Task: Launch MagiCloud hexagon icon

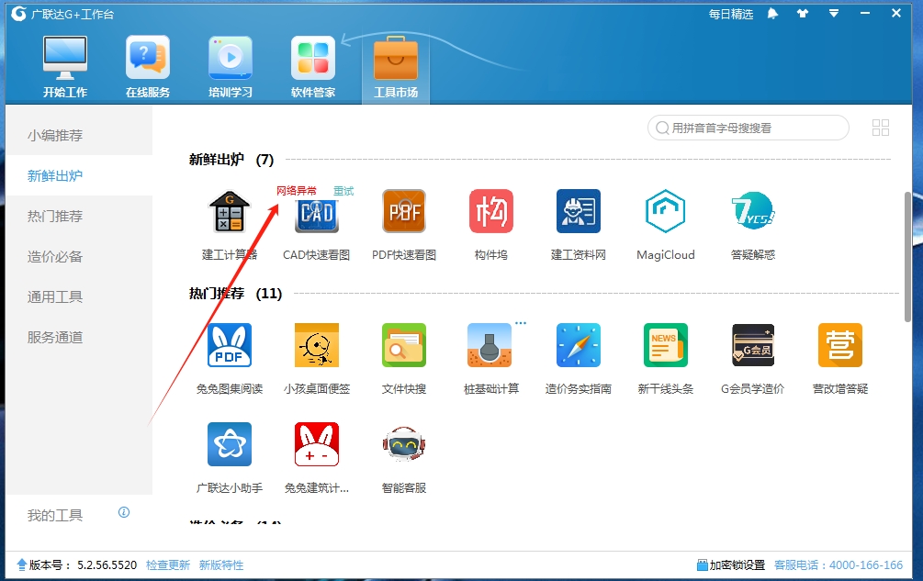Action: tap(665, 211)
